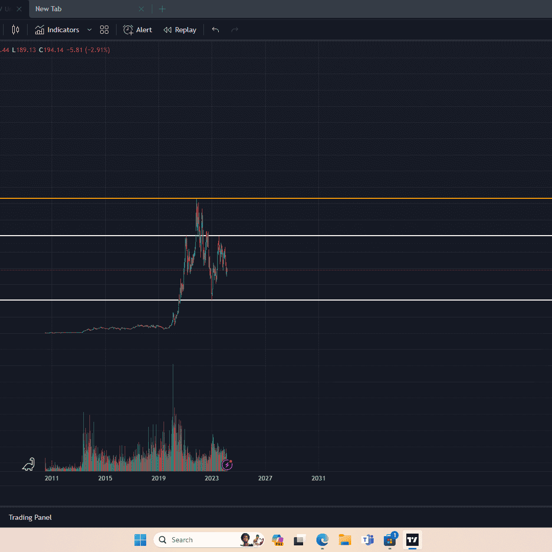552x552 pixels.
Task: Click the 2015 time axis label
Action: (x=105, y=478)
